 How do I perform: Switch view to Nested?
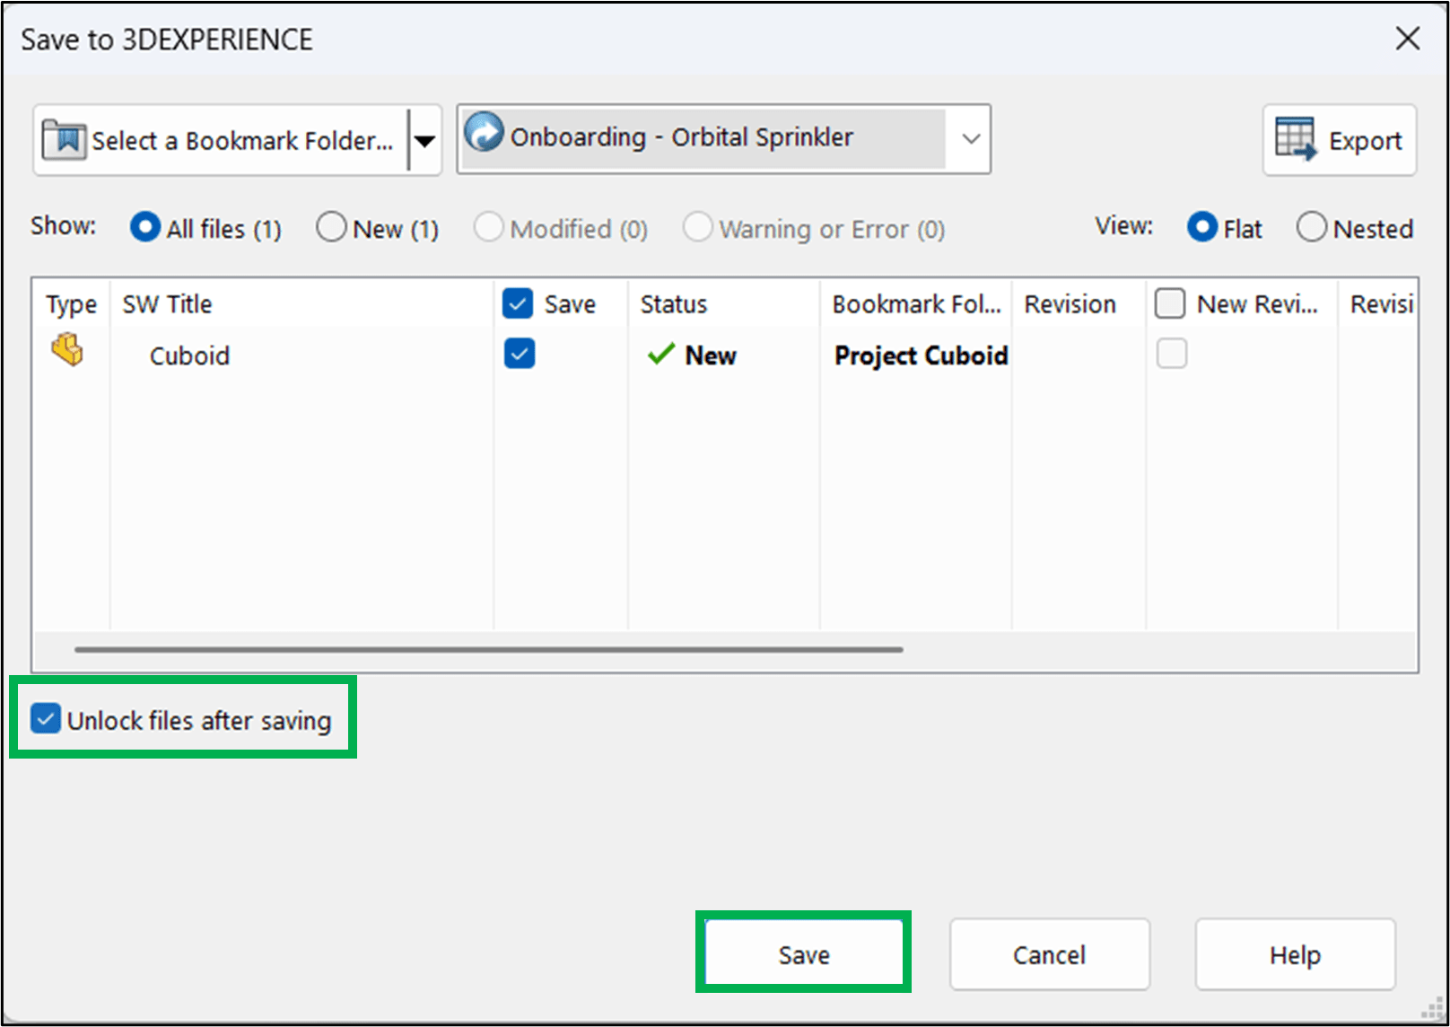tap(1312, 227)
